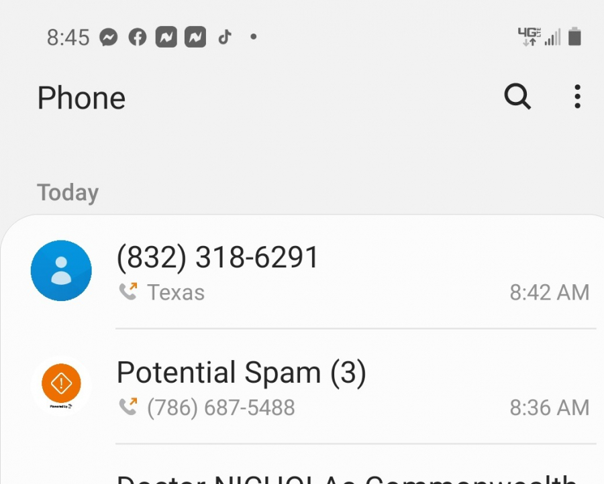Expand the Potential Spam (3) call group
This screenshot has height=484, width=604.
pos(302,386)
